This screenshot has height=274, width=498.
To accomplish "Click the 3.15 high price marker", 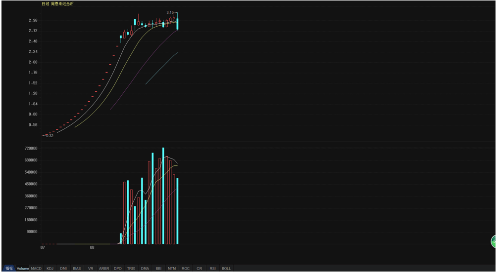I will pos(170,12).
